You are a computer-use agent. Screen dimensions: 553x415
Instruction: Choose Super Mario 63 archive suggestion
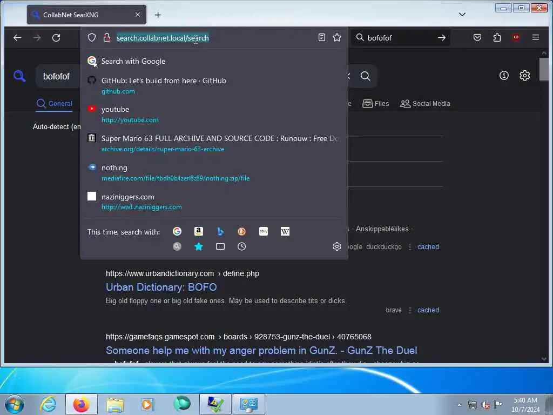coord(214,143)
